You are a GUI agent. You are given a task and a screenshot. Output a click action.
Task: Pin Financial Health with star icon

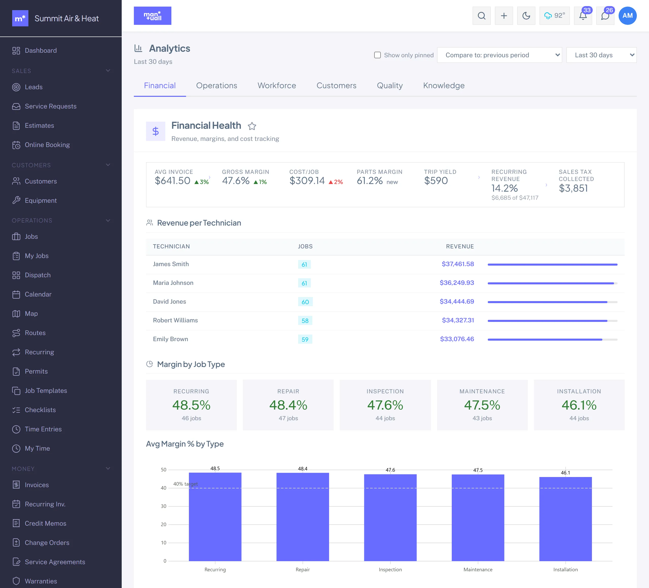(x=252, y=126)
